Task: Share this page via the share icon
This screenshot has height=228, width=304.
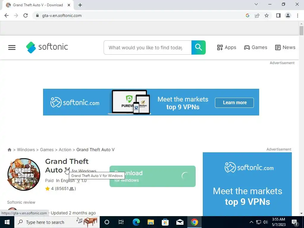Action: (x=257, y=15)
